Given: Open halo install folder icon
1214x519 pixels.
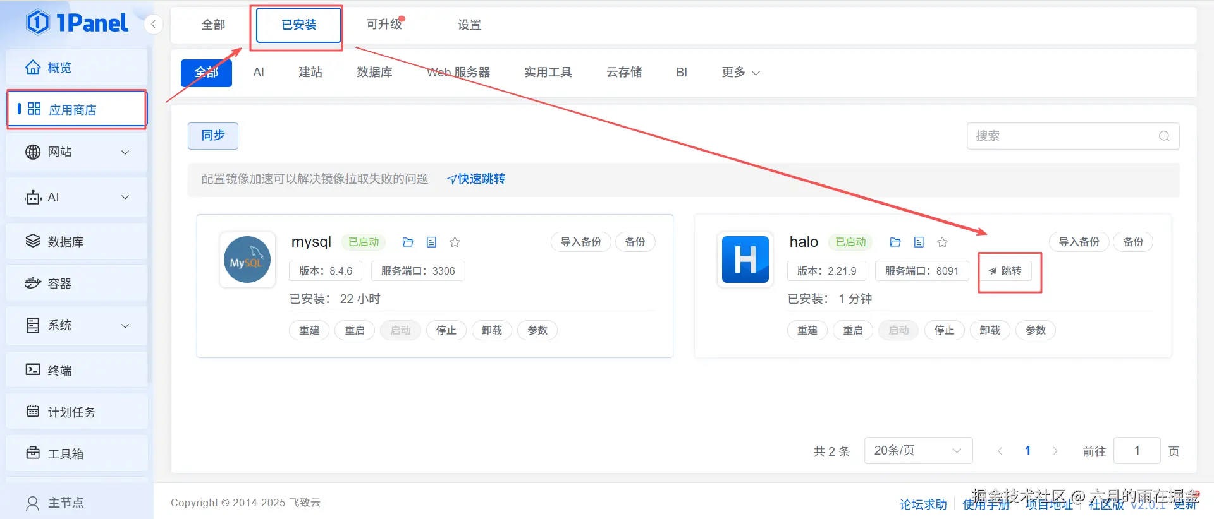Looking at the screenshot, I should 895,242.
